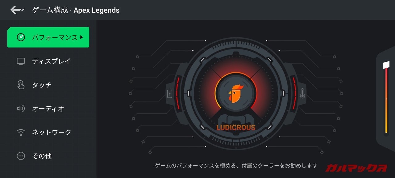Click the ガルマックス watermark logo

(356, 168)
